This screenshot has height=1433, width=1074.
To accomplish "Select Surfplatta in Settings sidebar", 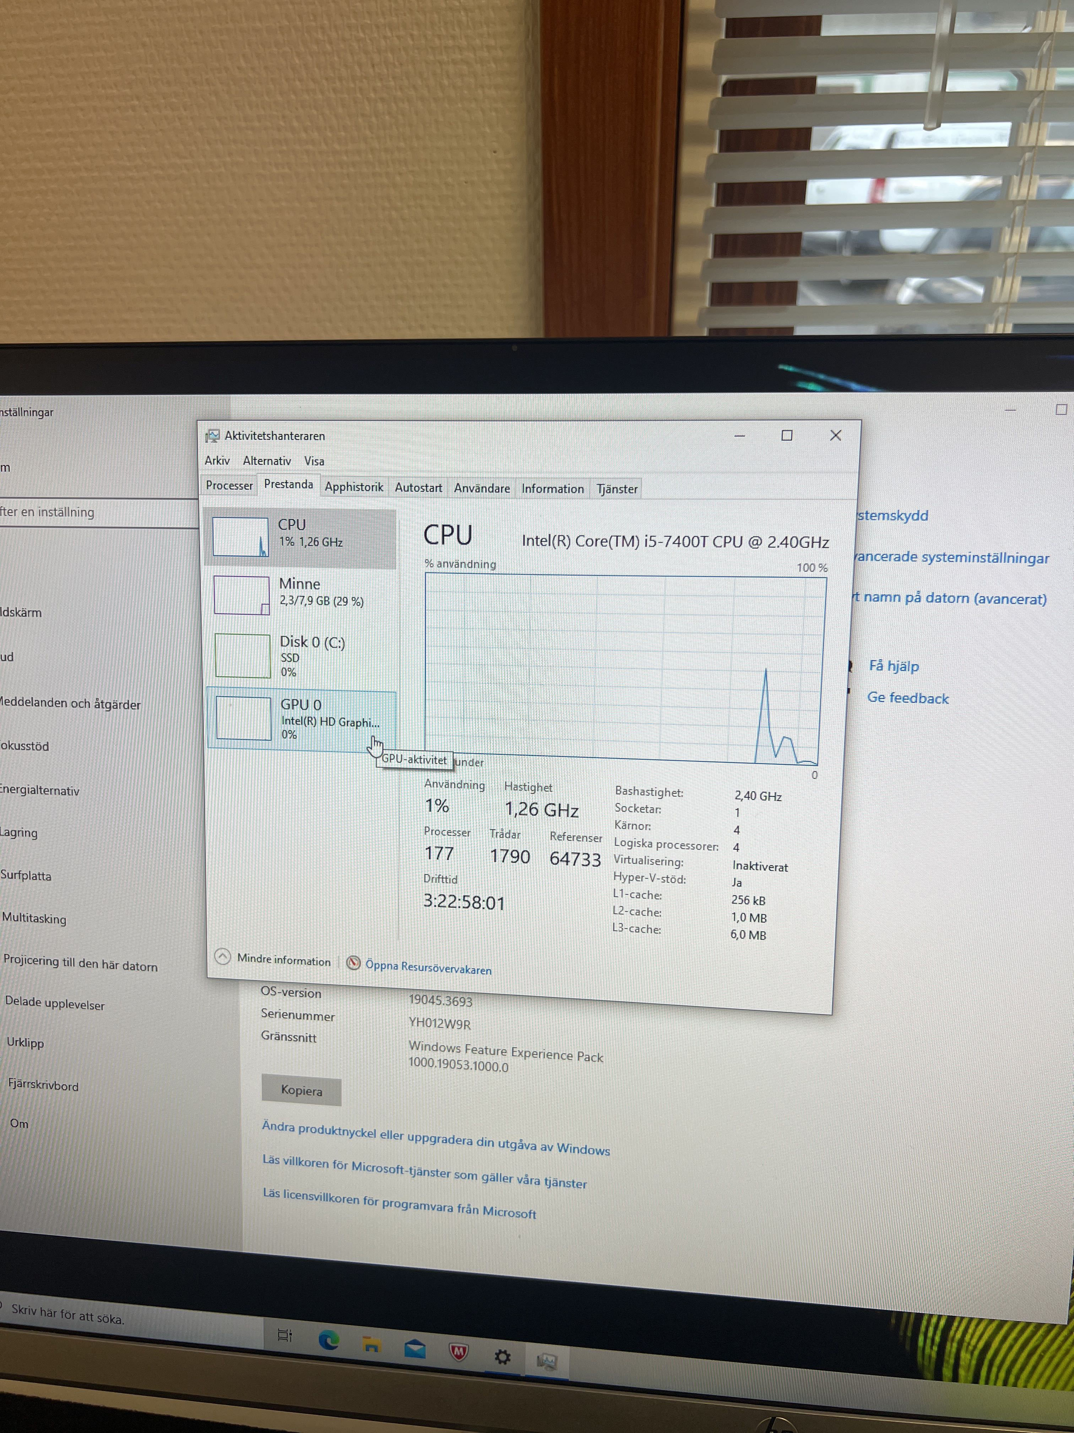I will (26, 875).
